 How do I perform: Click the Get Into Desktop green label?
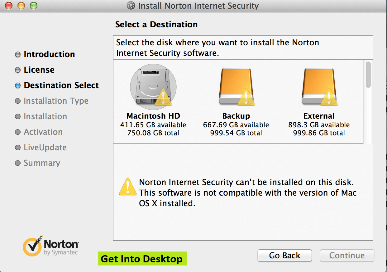(x=143, y=259)
